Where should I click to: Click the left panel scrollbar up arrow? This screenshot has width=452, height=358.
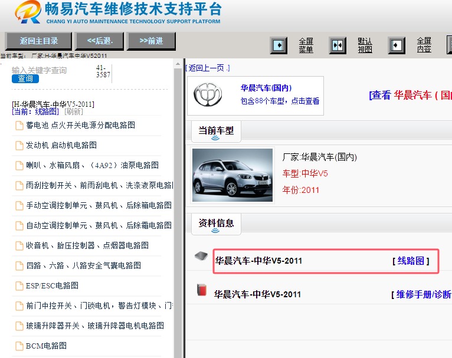click(x=178, y=64)
